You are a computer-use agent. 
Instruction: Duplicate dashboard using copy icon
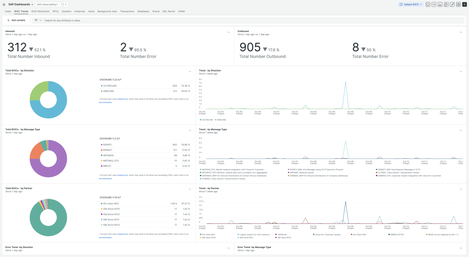pos(446,4)
